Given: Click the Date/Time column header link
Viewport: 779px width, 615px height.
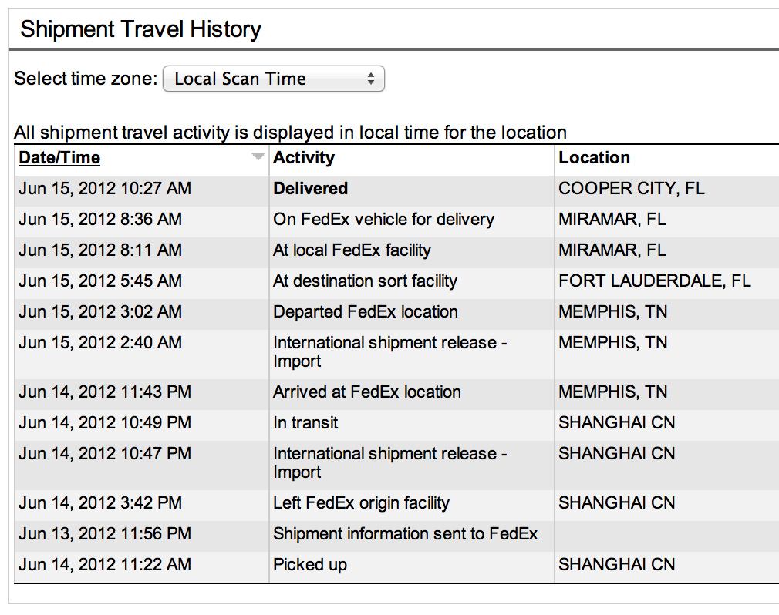Looking at the screenshot, I should pos(59,158).
